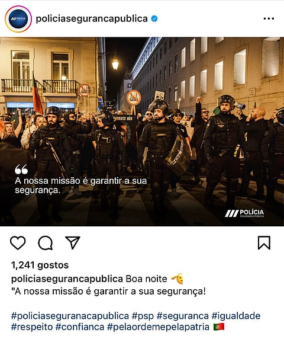Save the post with the bookmark icon
This screenshot has height=339, width=284.
point(264,243)
